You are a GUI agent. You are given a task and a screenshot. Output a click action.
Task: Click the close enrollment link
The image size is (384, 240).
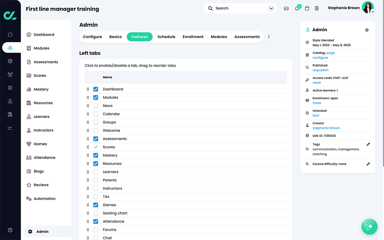click(x=317, y=103)
